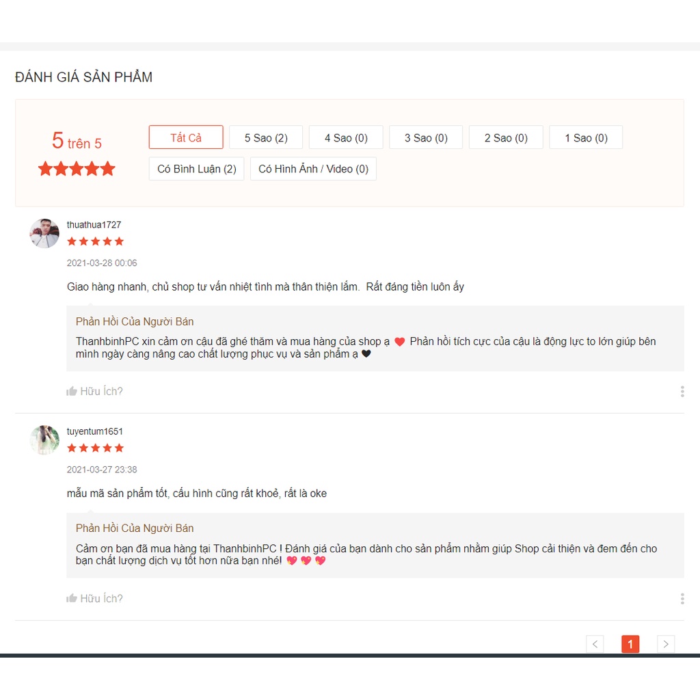Open username thuathua1727 profile link

click(94, 224)
